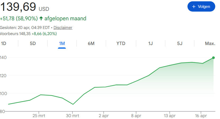220x119 pixels.
Task: Switch to the 6M time range
Action: coord(91,43)
